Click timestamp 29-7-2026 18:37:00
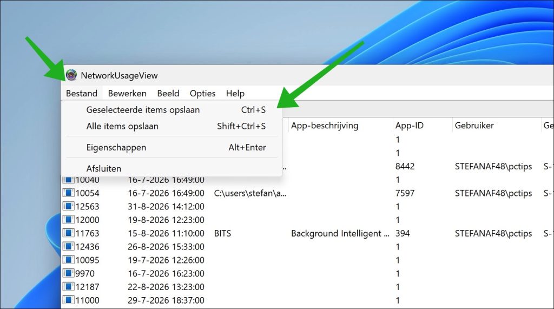This screenshot has width=554, height=309. tap(166, 300)
